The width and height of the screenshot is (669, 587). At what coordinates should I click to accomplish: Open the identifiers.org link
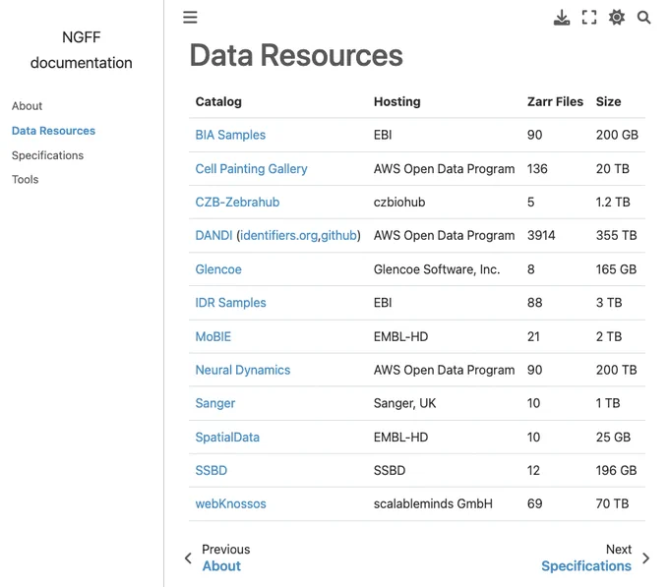(x=279, y=235)
